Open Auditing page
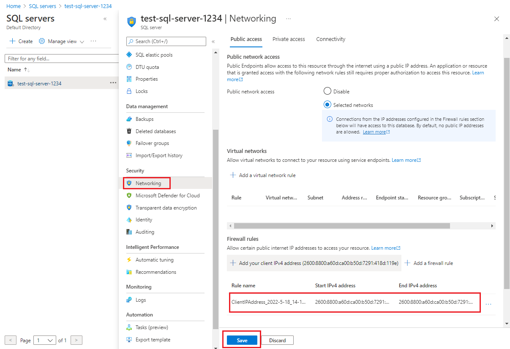Screen dimensions: 510x349 coord(145,232)
